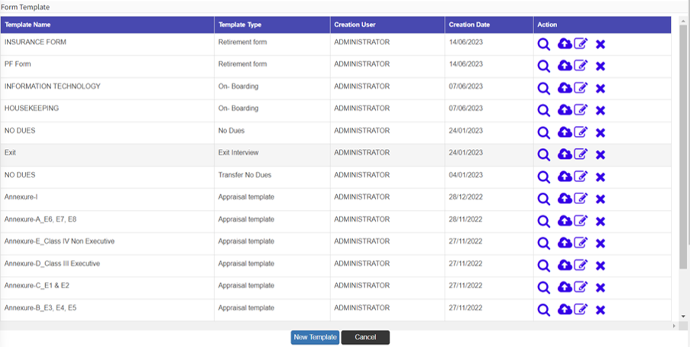
Task: Click the Creation Date column header
Action: pos(469,24)
